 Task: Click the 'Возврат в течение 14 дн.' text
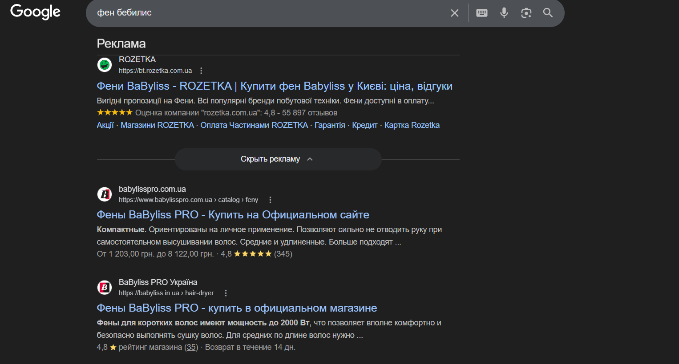(250, 347)
